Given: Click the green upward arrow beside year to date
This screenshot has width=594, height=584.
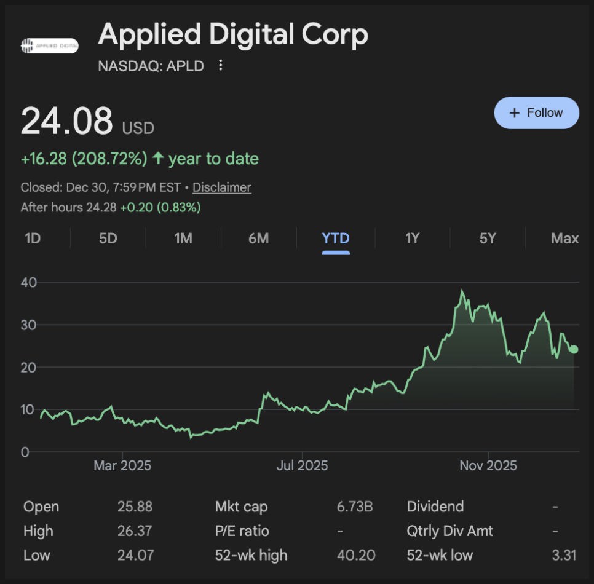Looking at the screenshot, I should [158, 159].
